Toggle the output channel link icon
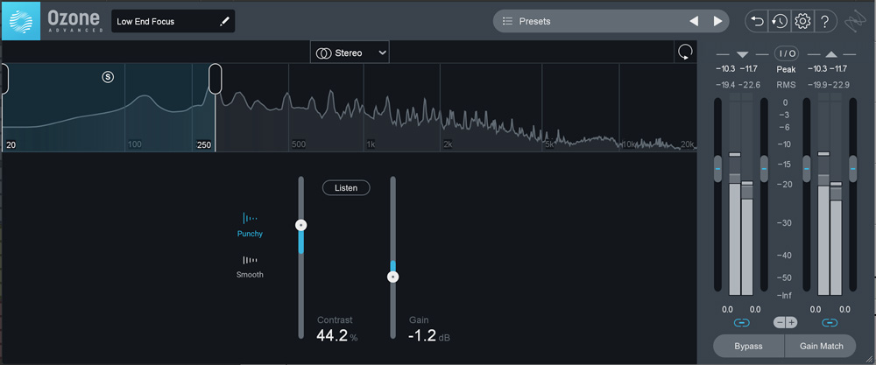 pos(830,323)
